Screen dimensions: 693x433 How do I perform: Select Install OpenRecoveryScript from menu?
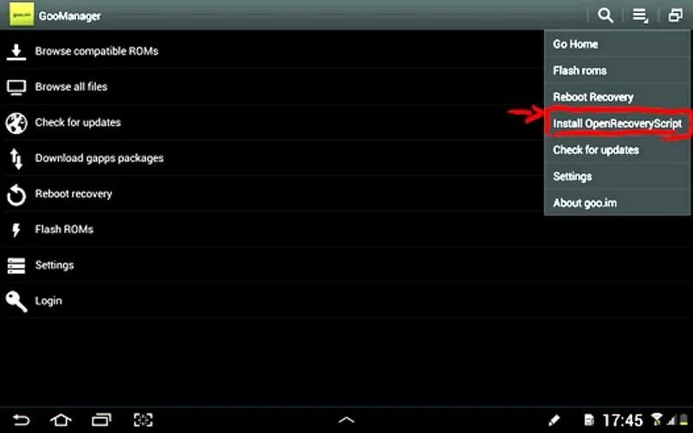(x=617, y=123)
